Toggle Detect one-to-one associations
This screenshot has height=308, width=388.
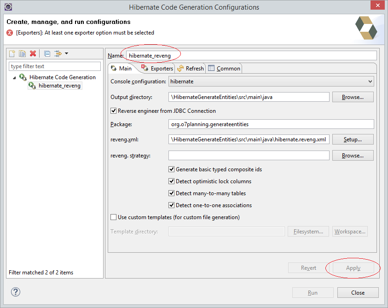point(171,205)
